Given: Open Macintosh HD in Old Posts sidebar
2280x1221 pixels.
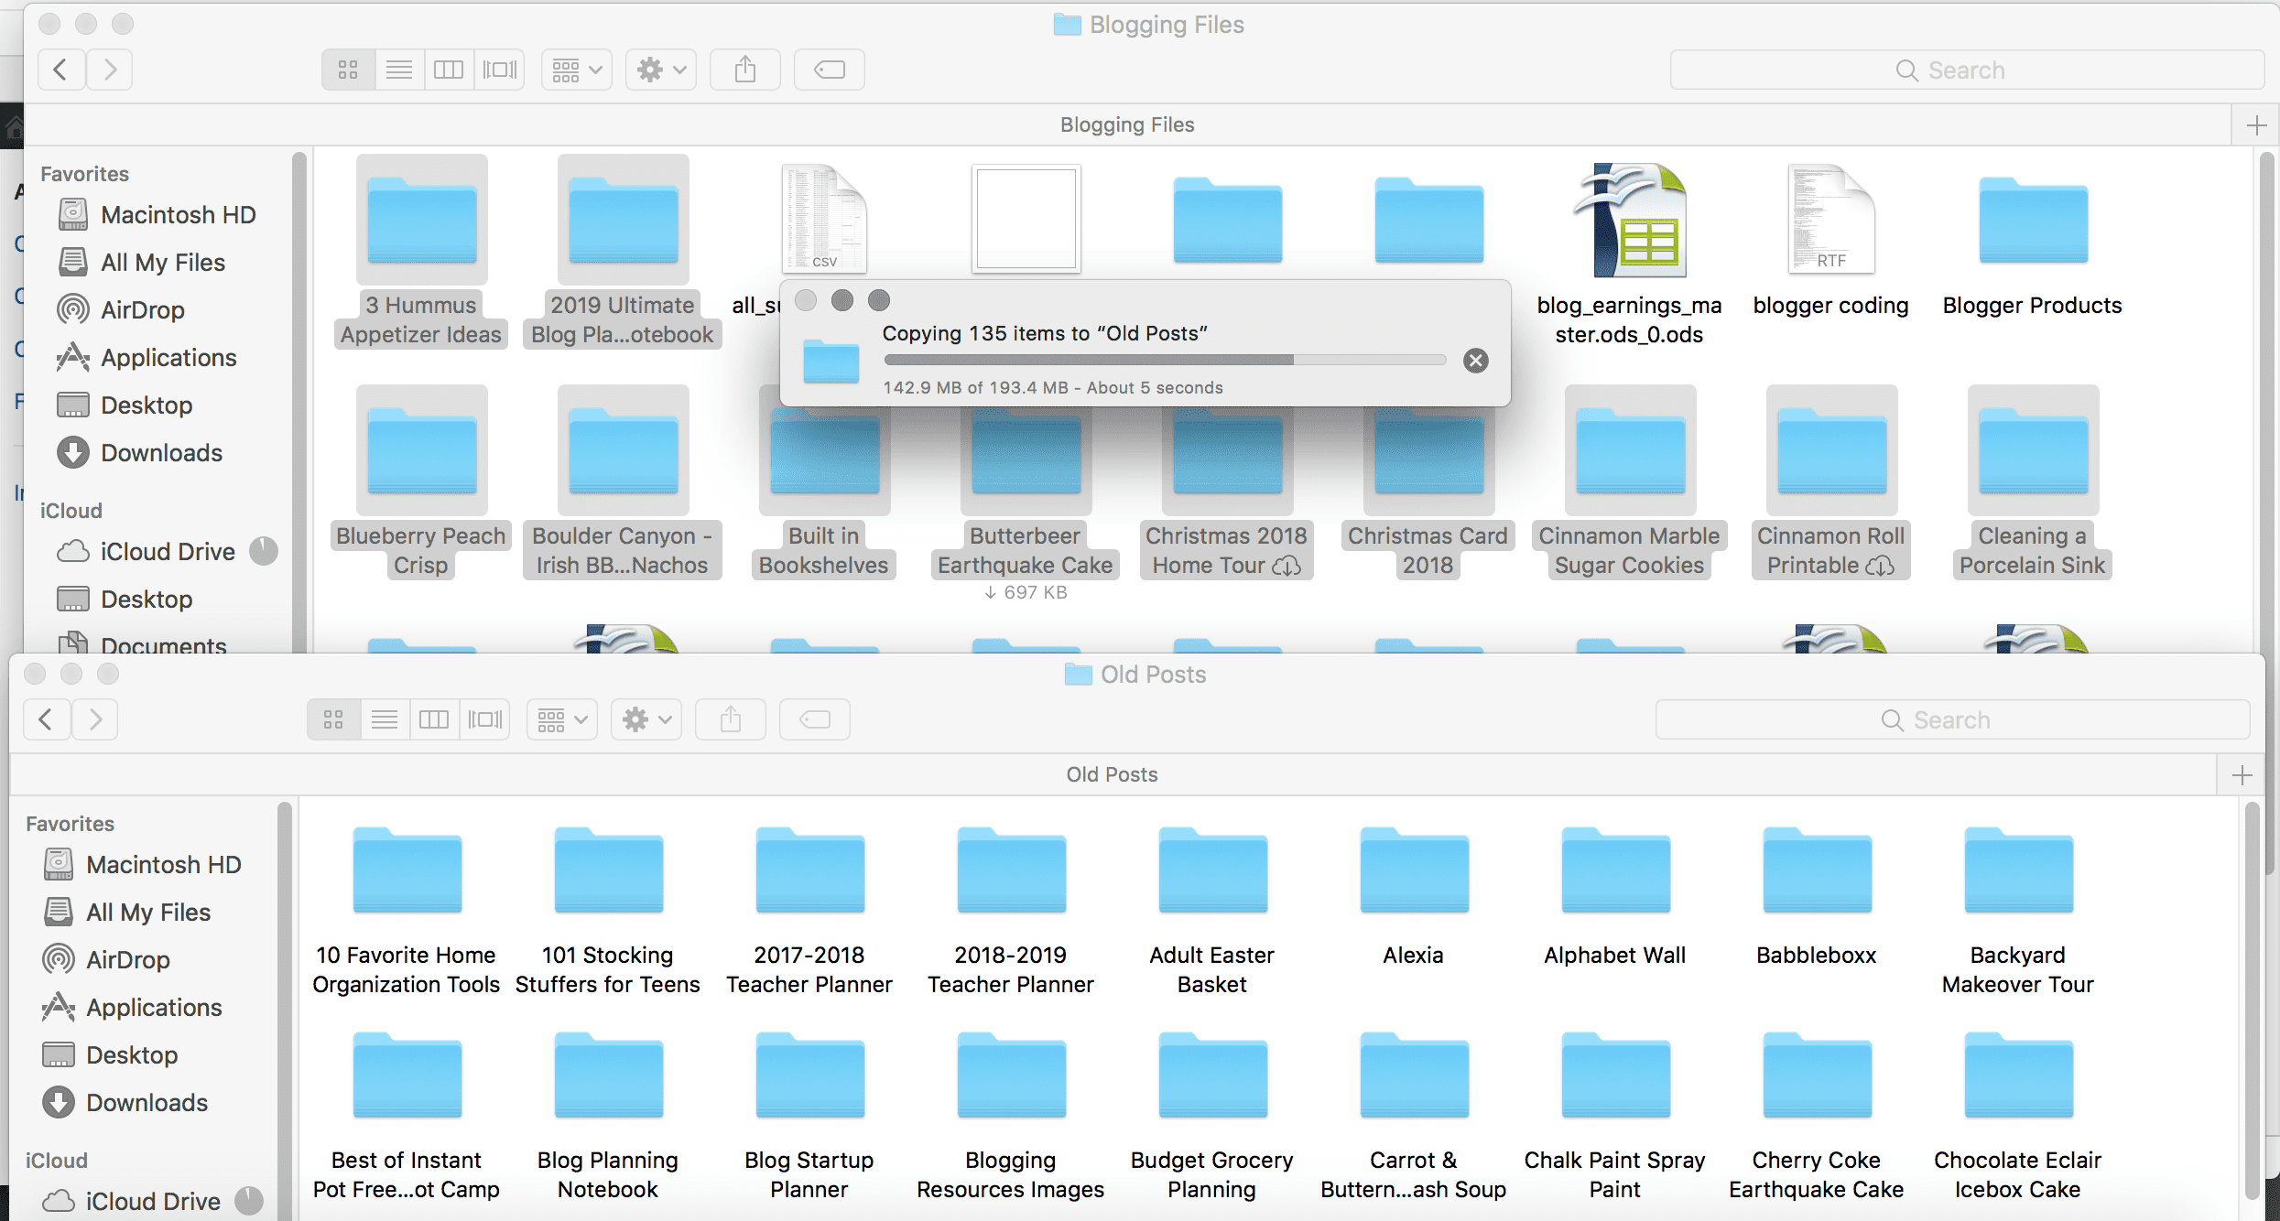Looking at the screenshot, I should tap(143, 864).
